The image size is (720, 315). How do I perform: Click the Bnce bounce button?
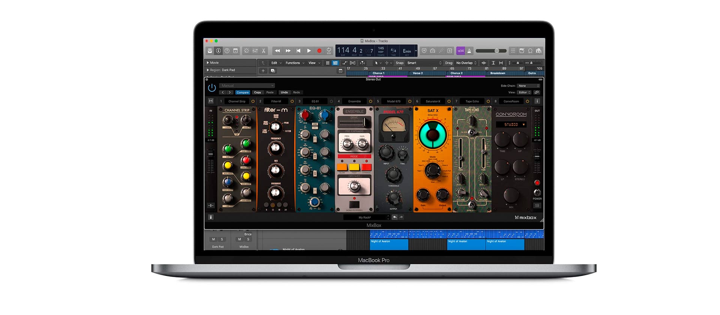[248, 234]
